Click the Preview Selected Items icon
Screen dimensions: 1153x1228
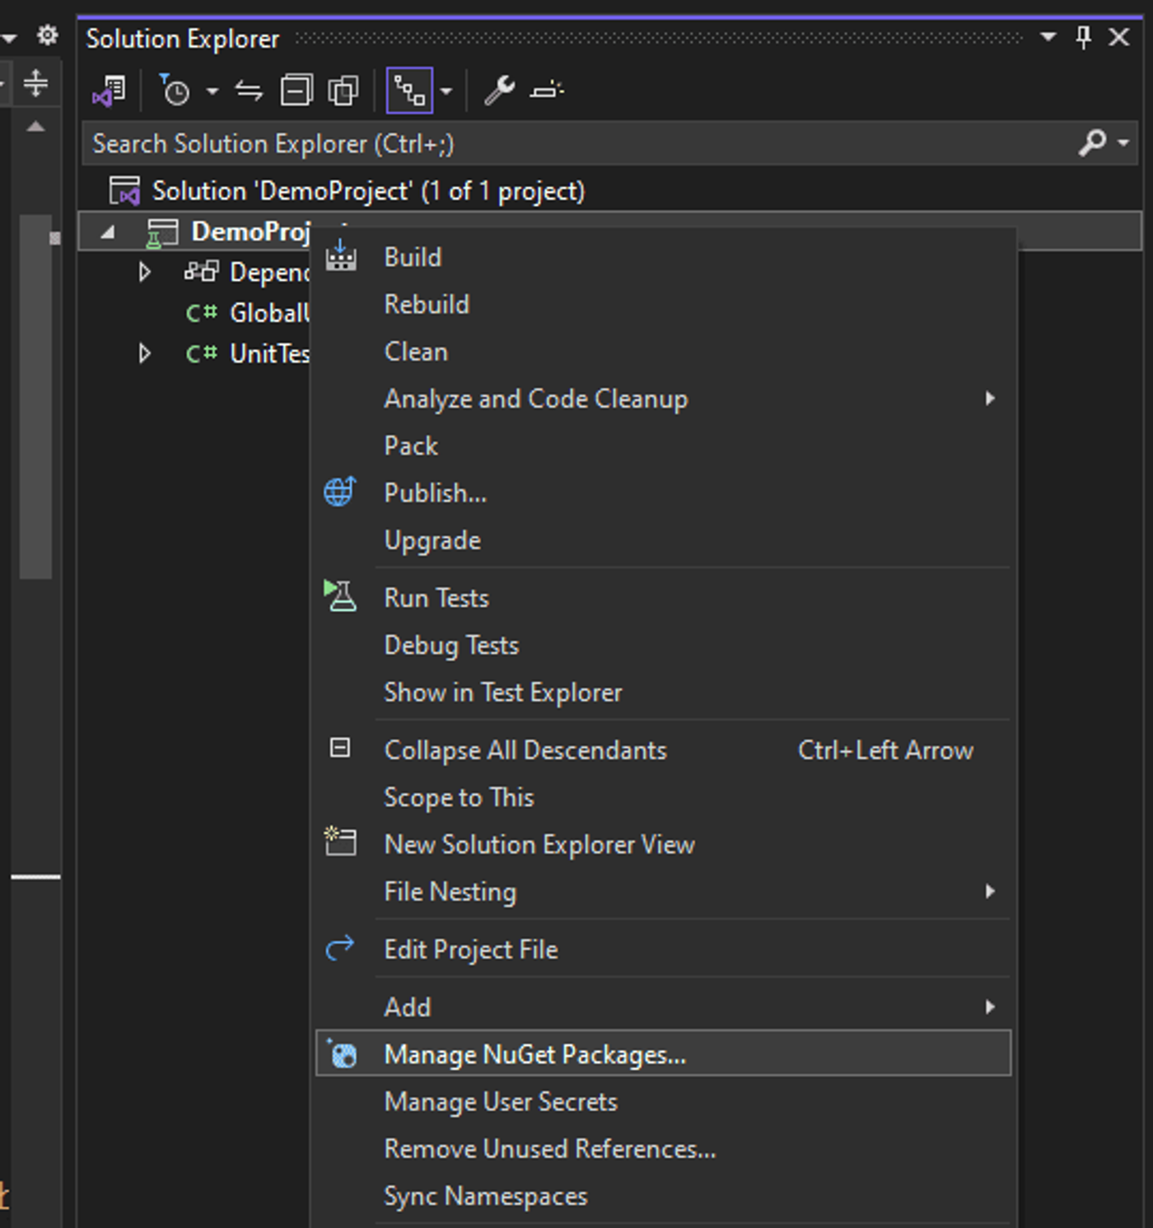coord(547,91)
